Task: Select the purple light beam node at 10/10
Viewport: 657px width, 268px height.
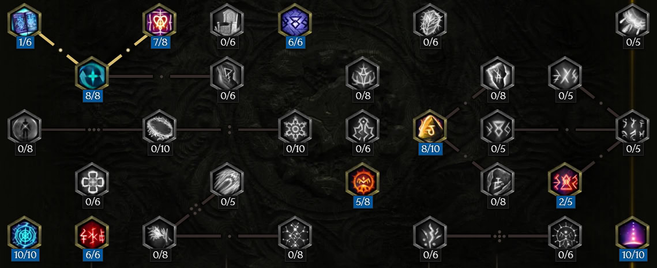Action: (633, 233)
